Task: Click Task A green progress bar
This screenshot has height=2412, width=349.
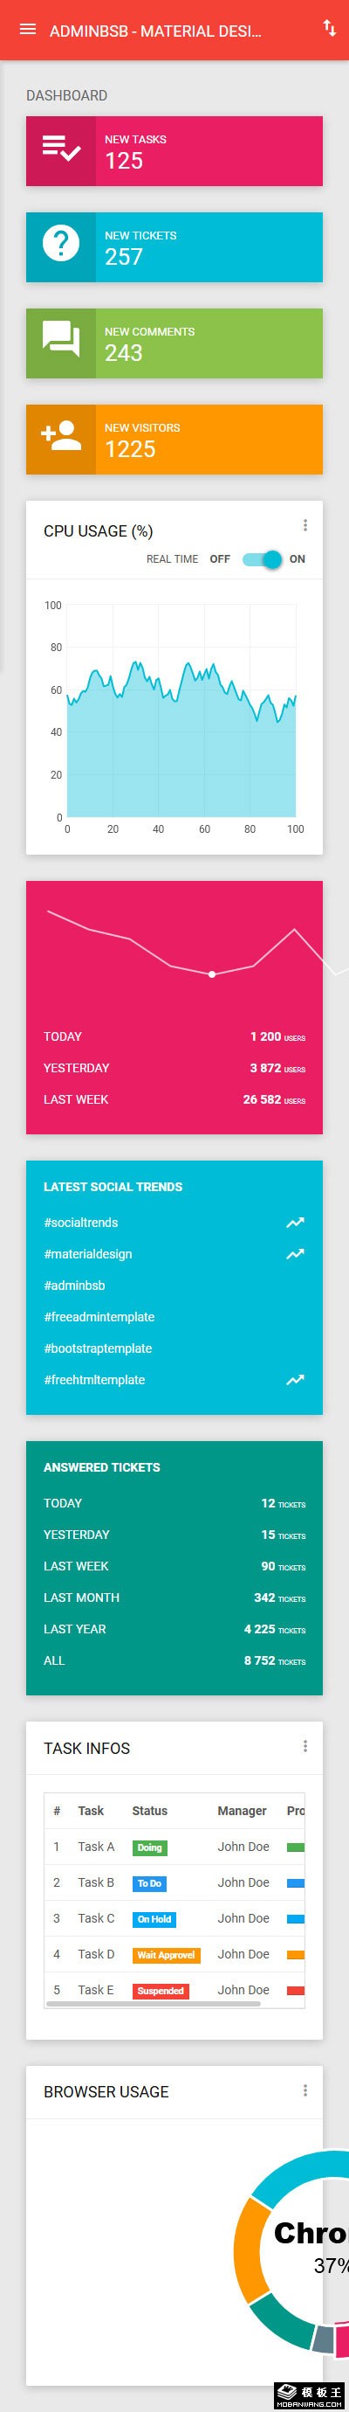Action: [296, 1847]
